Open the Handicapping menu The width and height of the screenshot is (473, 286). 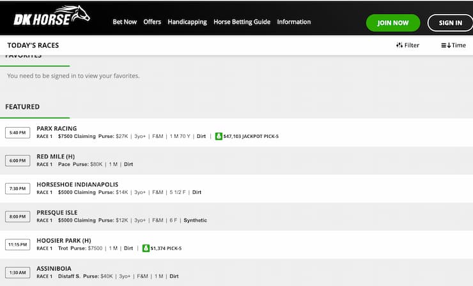click(x=187, y=22)
